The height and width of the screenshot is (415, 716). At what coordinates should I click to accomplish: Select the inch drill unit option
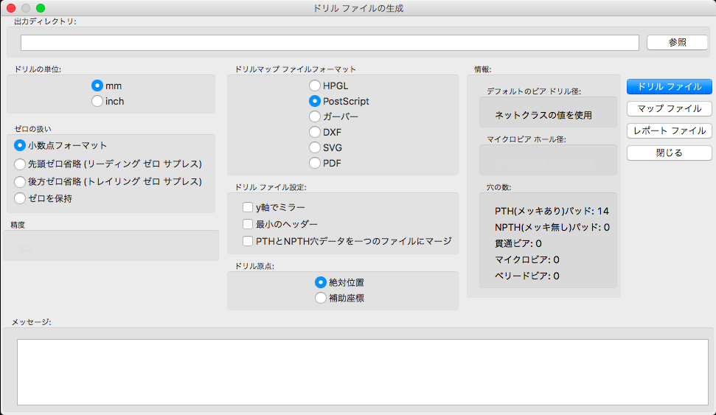tap(97, 101)
